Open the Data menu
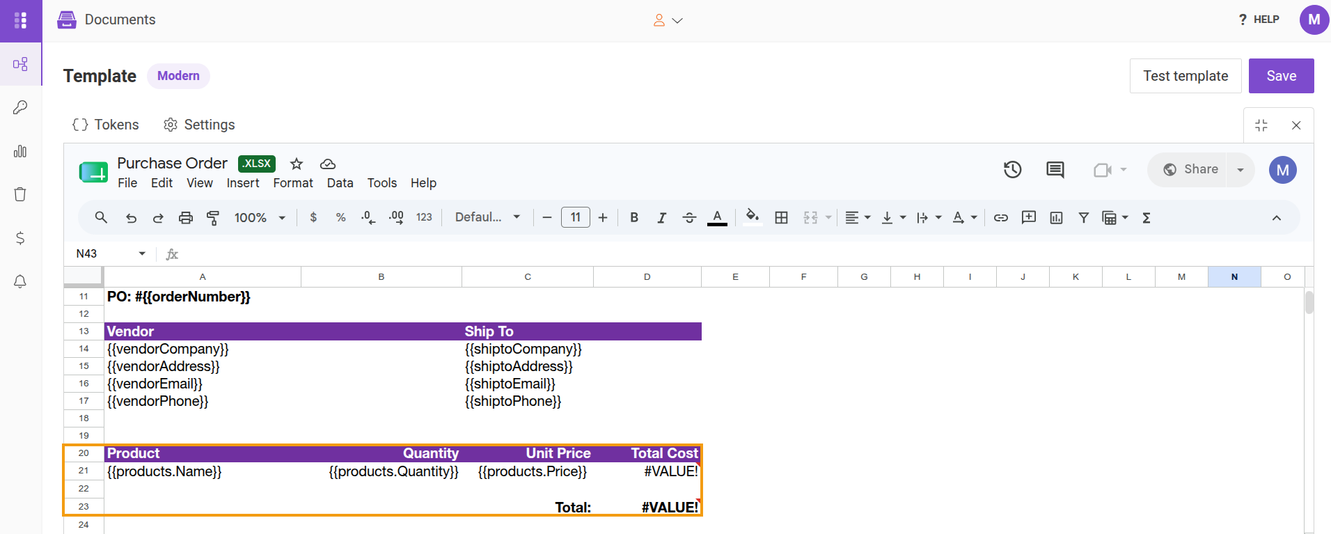Screen dimensions: 1331x534 [340, 182]
